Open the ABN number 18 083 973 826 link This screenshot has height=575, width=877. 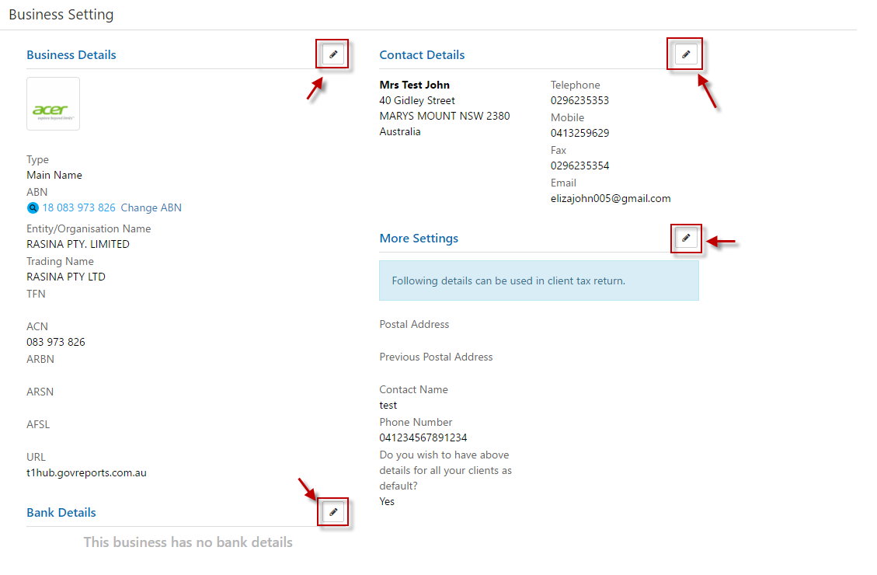[x=78, y=208]
